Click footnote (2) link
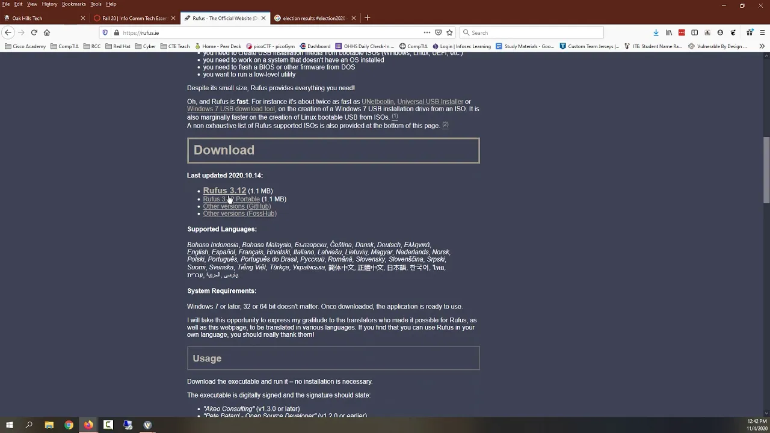 (445, 125)
